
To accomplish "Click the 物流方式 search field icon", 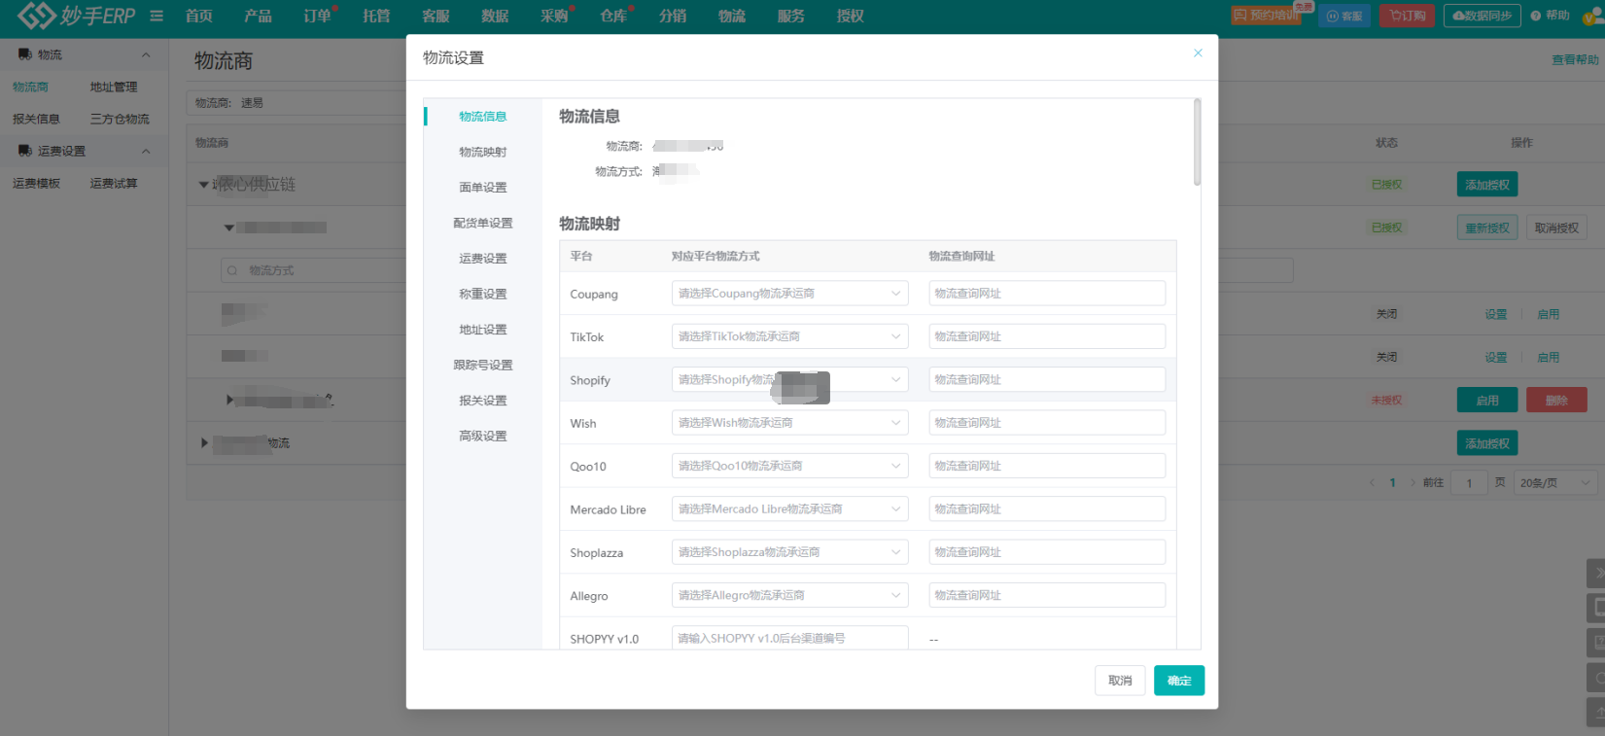I will (x=232, y=270).
